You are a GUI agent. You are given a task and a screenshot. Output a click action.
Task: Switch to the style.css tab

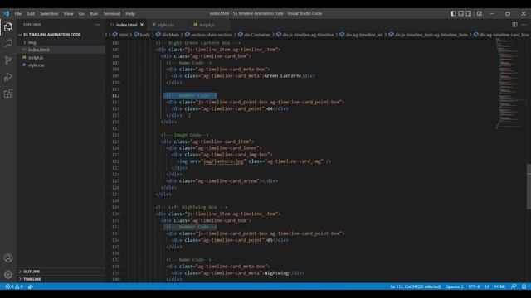(x=166, y=25)
